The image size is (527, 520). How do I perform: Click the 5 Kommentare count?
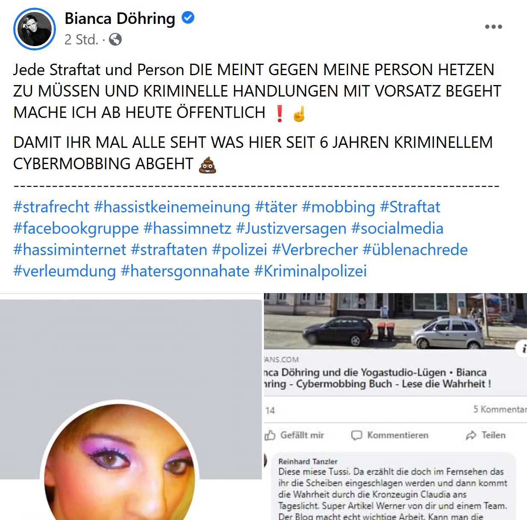tap(500, 409)
